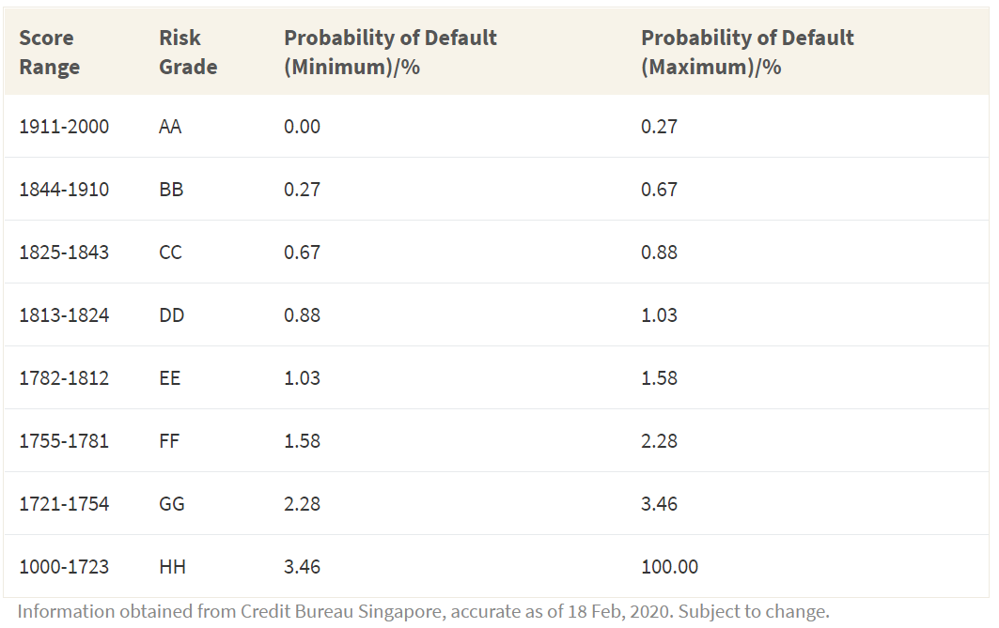999x628 pixels.
Task: Click the 0.00 minimum default probability cell
Action: 302,127
